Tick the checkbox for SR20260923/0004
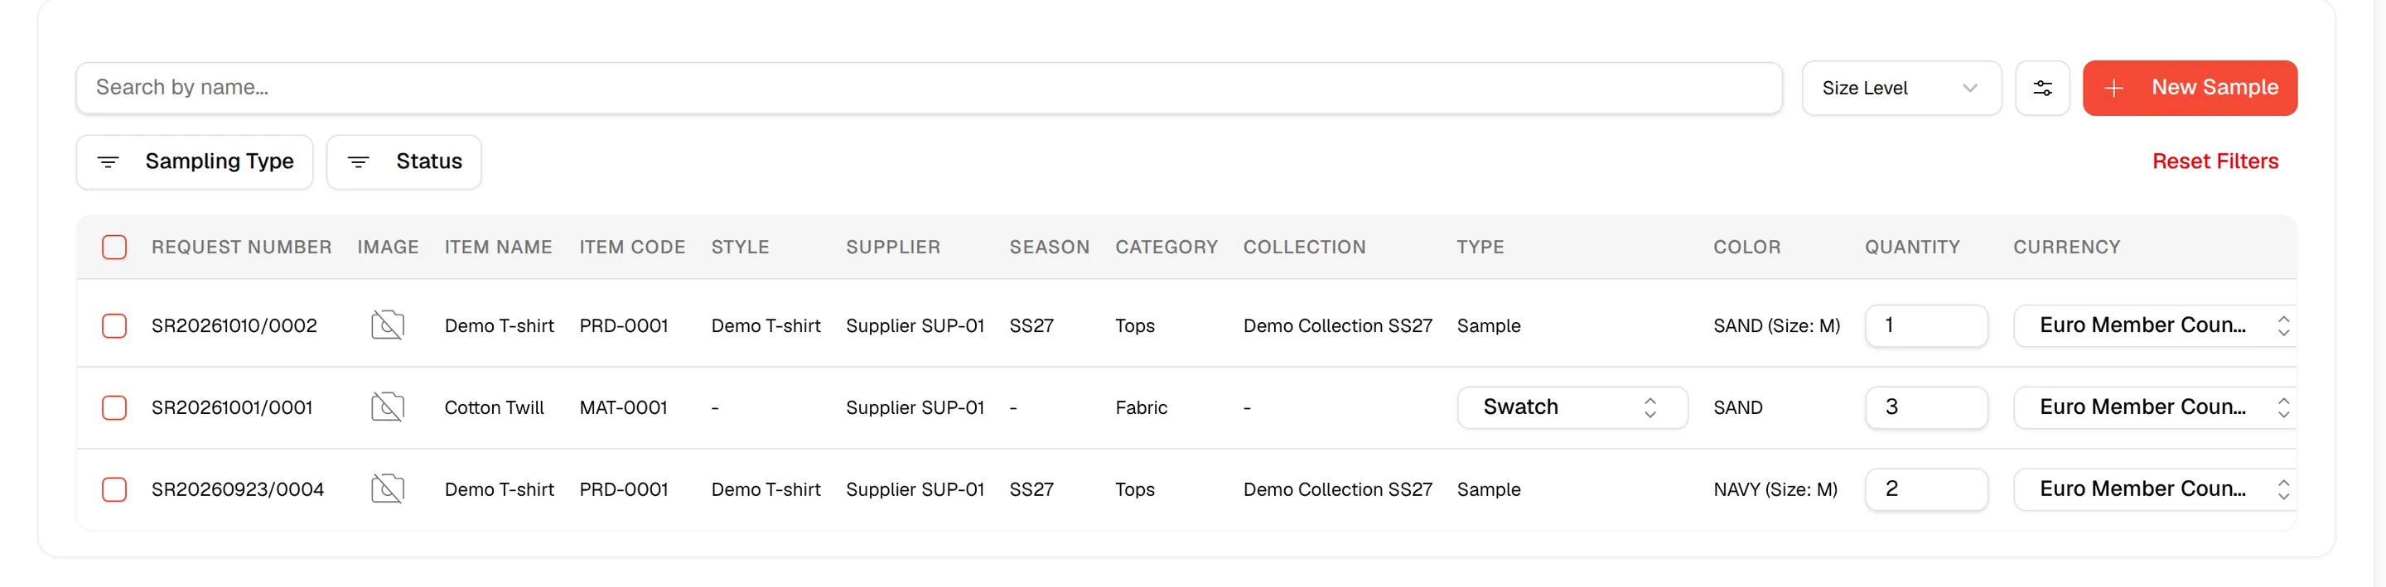This screenshot has height=587, width=2386. tap(114, 488)
